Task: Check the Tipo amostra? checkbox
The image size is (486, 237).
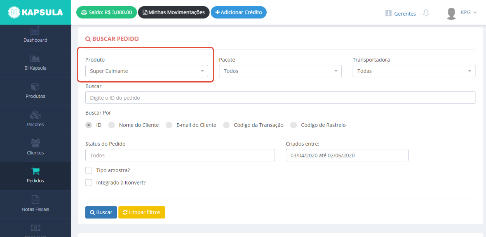Action: (89, 170)
